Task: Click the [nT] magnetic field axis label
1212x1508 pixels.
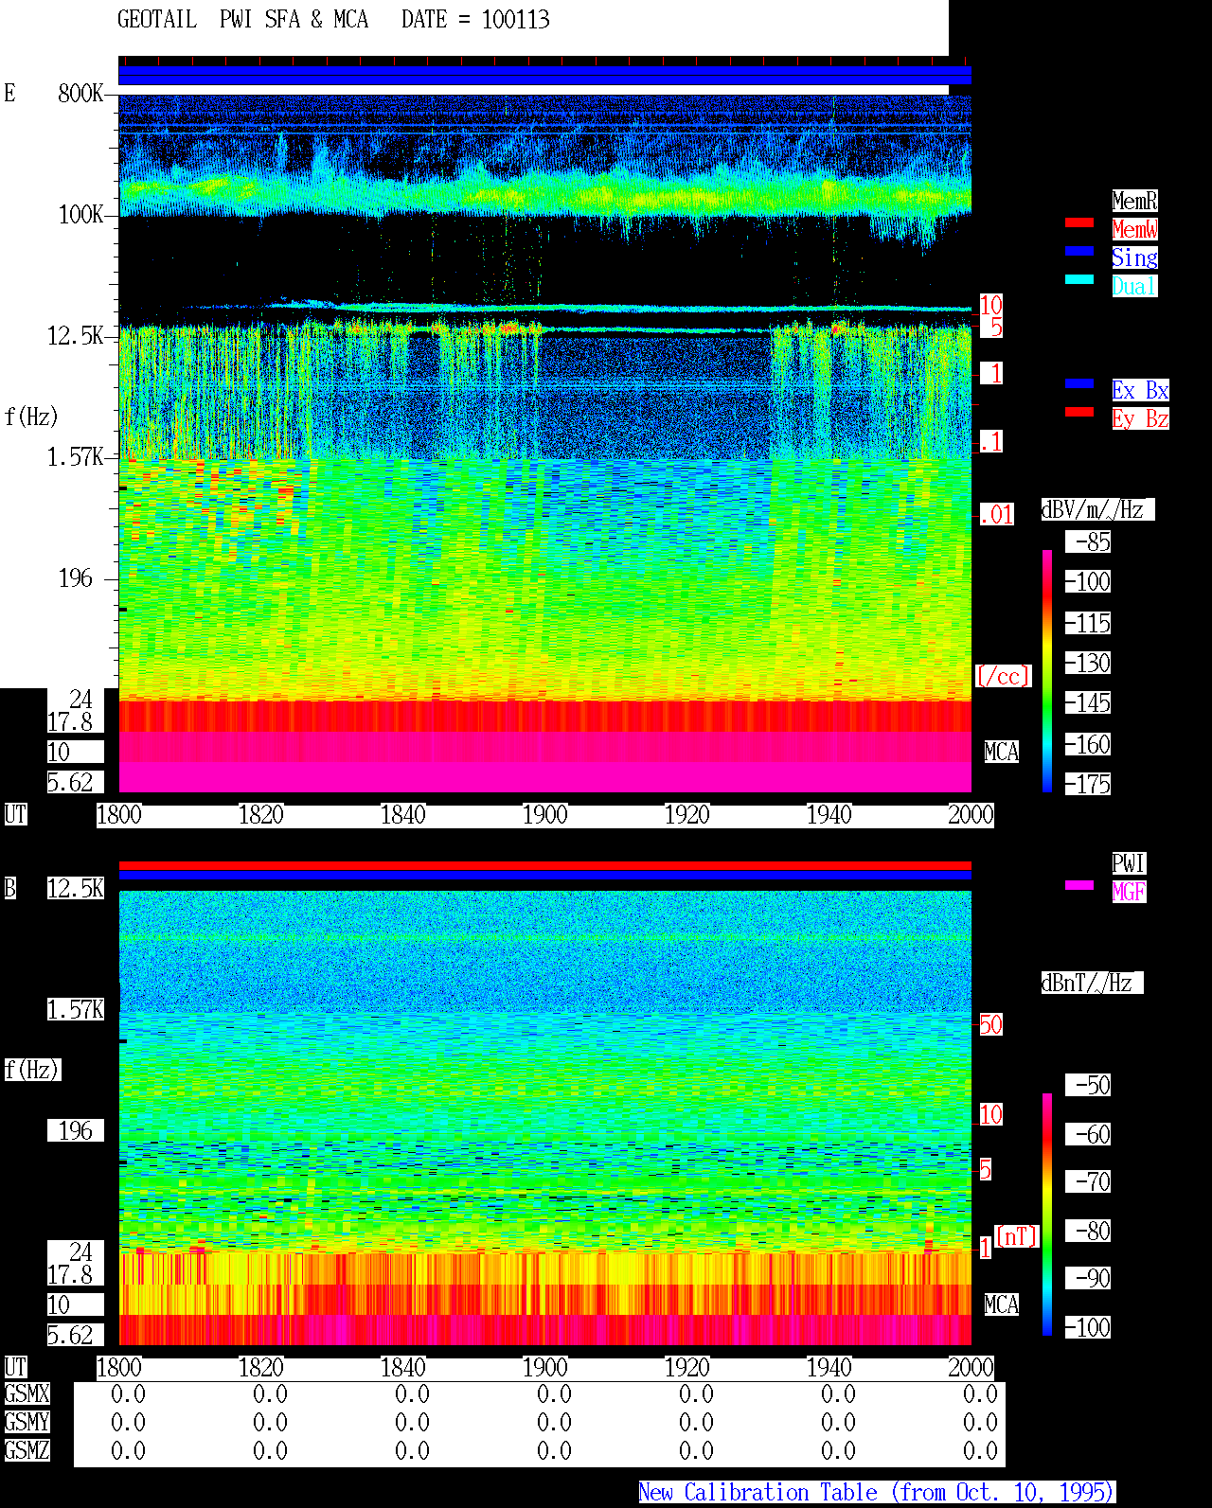Action: pyautogui.click(x=1017, y=1236)
